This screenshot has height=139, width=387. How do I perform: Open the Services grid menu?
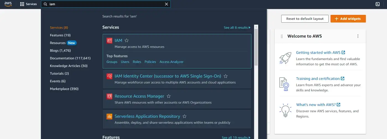click(28, 4)
